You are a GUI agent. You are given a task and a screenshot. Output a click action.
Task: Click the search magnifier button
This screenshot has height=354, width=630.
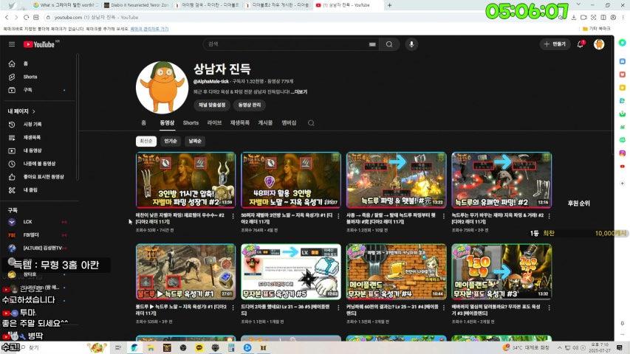pos(389,44)
